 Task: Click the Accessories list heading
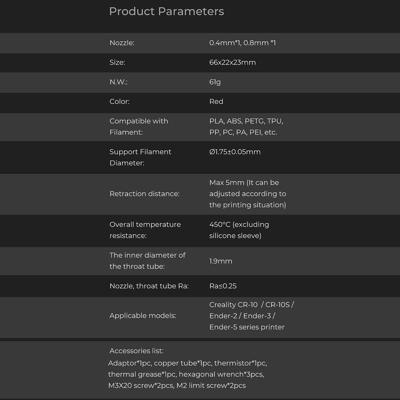click(x=136, y=351)
